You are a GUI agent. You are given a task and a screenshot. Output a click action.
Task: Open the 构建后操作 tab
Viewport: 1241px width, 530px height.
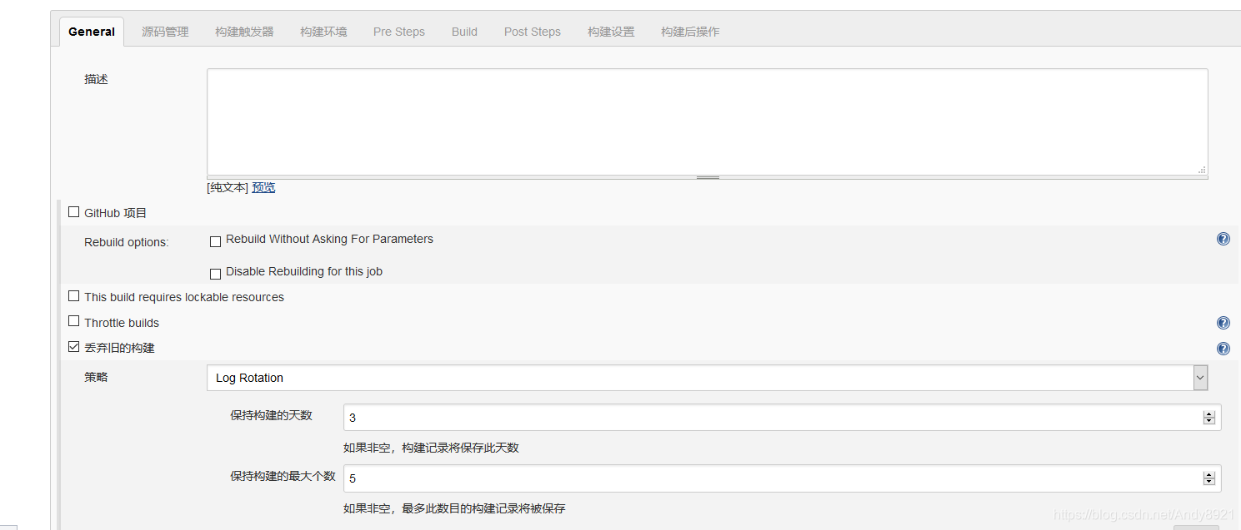[x=690, y=32]
